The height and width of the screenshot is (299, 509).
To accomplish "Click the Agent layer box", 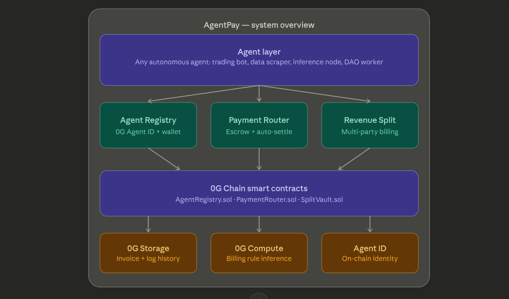I will click(x=259, y=60).
